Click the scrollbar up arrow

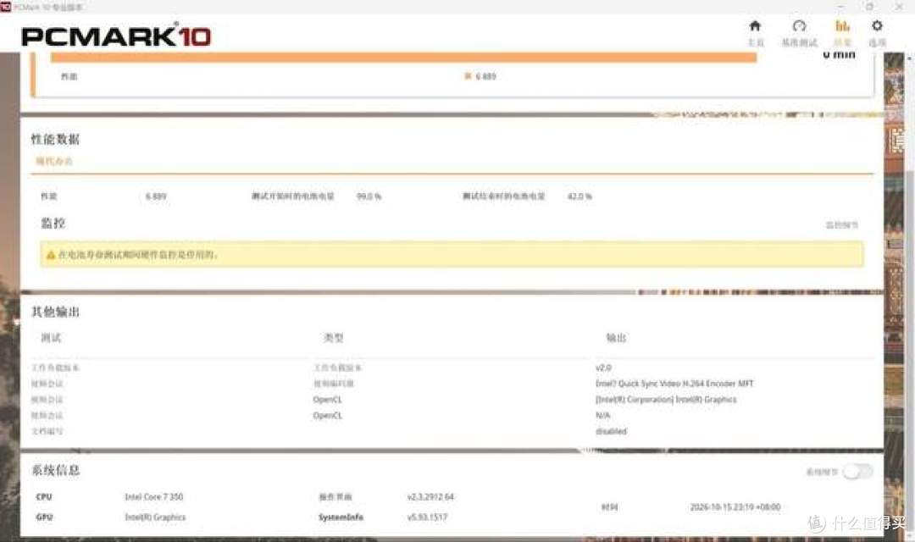point(910,58)
